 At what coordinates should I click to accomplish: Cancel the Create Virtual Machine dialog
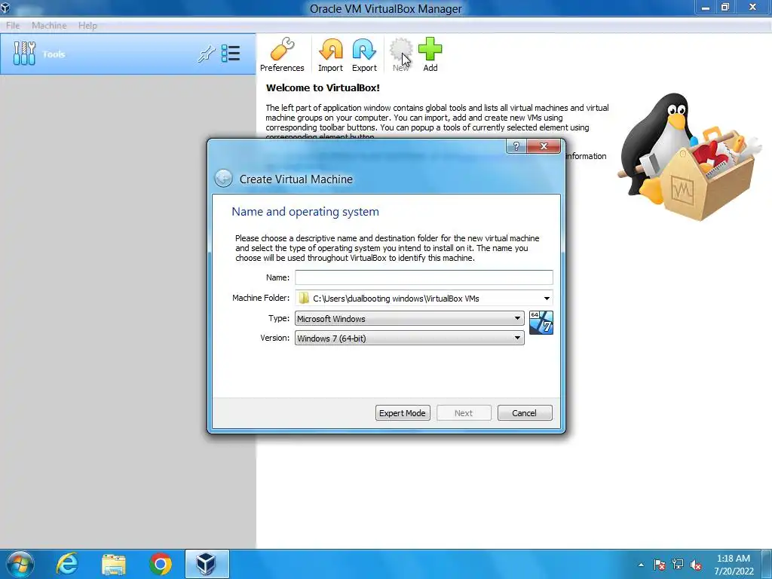point(525,413)
